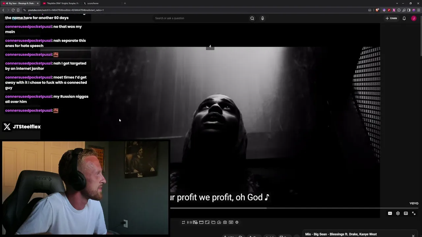Enter fullscreen on the video player
This screenshot has height=237, width=422.
point(414,213)
